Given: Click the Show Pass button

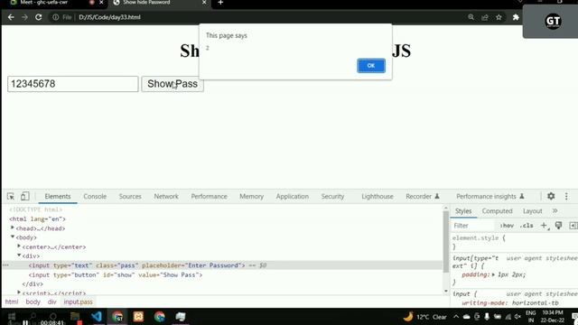Looking at the screenshot, I should (172, 84).
